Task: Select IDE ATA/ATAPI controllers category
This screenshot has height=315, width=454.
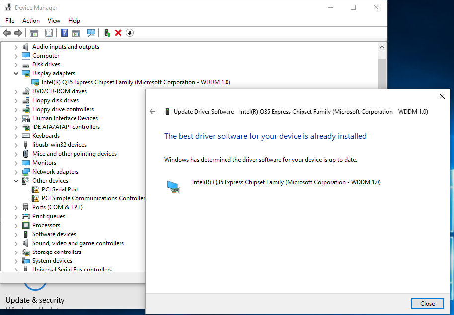Action: tap(66, 127)
